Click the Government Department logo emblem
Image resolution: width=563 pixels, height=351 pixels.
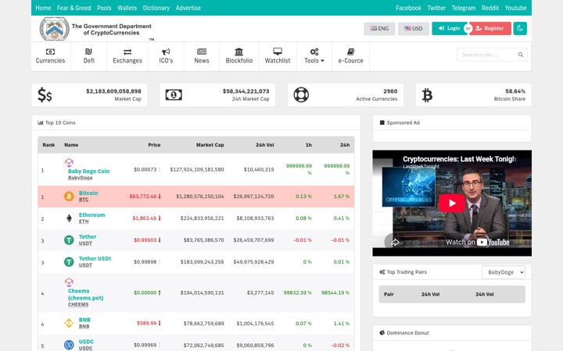(x=54, y=29)
